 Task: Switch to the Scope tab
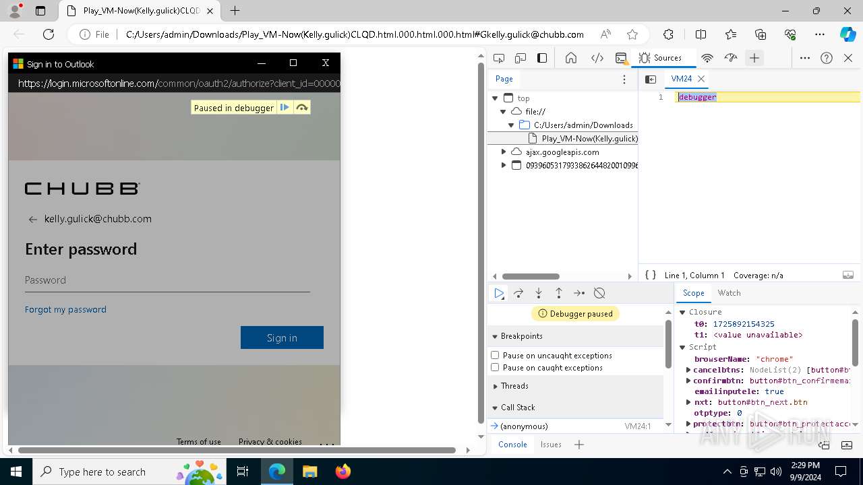[x=693, y=293]
